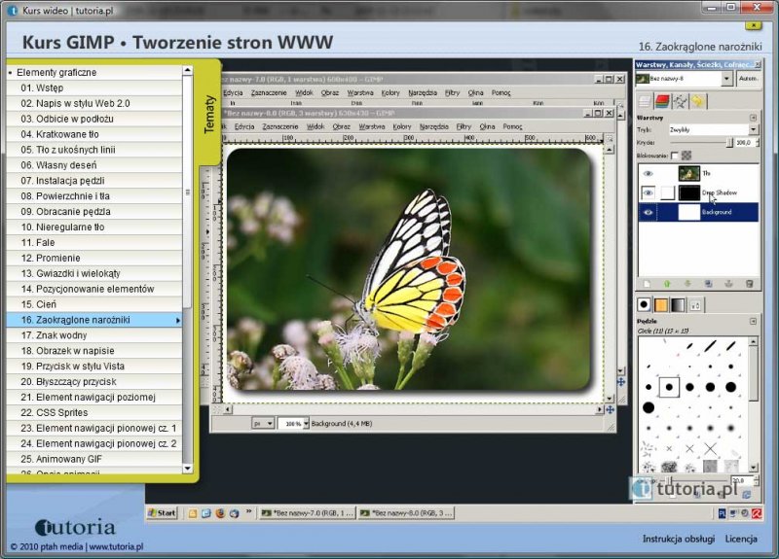Open the Paths tab icon

(680, 100)
